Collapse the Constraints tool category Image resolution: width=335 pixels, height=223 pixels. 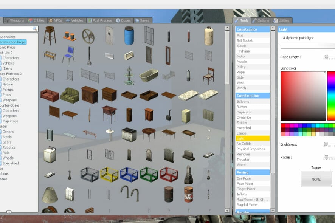click(x=253, y=29)
